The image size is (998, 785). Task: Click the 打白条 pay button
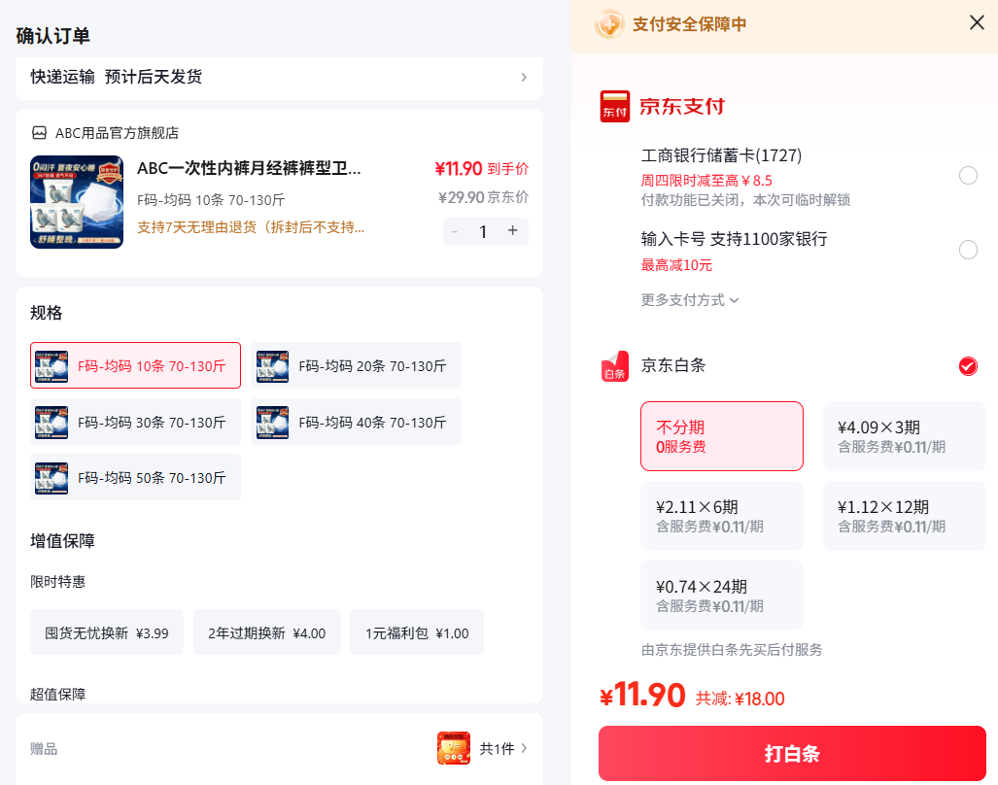(792, 754)
